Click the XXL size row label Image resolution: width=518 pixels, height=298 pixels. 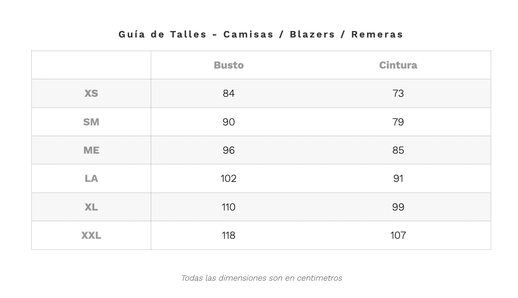(x=91, y=235)
